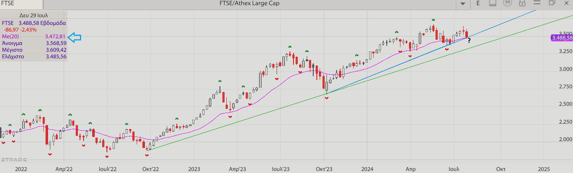
Task: Click the 'Οκτ' 2024 label on the time axis
Action: coord(501,169)
